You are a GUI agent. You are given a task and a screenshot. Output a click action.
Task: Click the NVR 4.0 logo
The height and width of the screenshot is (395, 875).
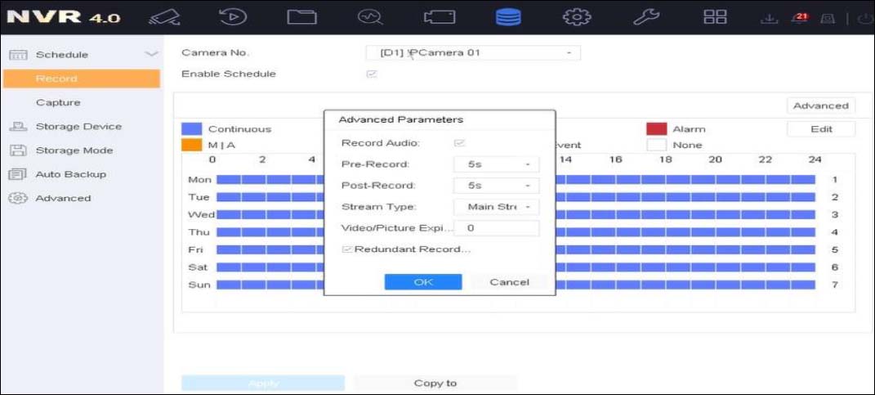(63, 16)
